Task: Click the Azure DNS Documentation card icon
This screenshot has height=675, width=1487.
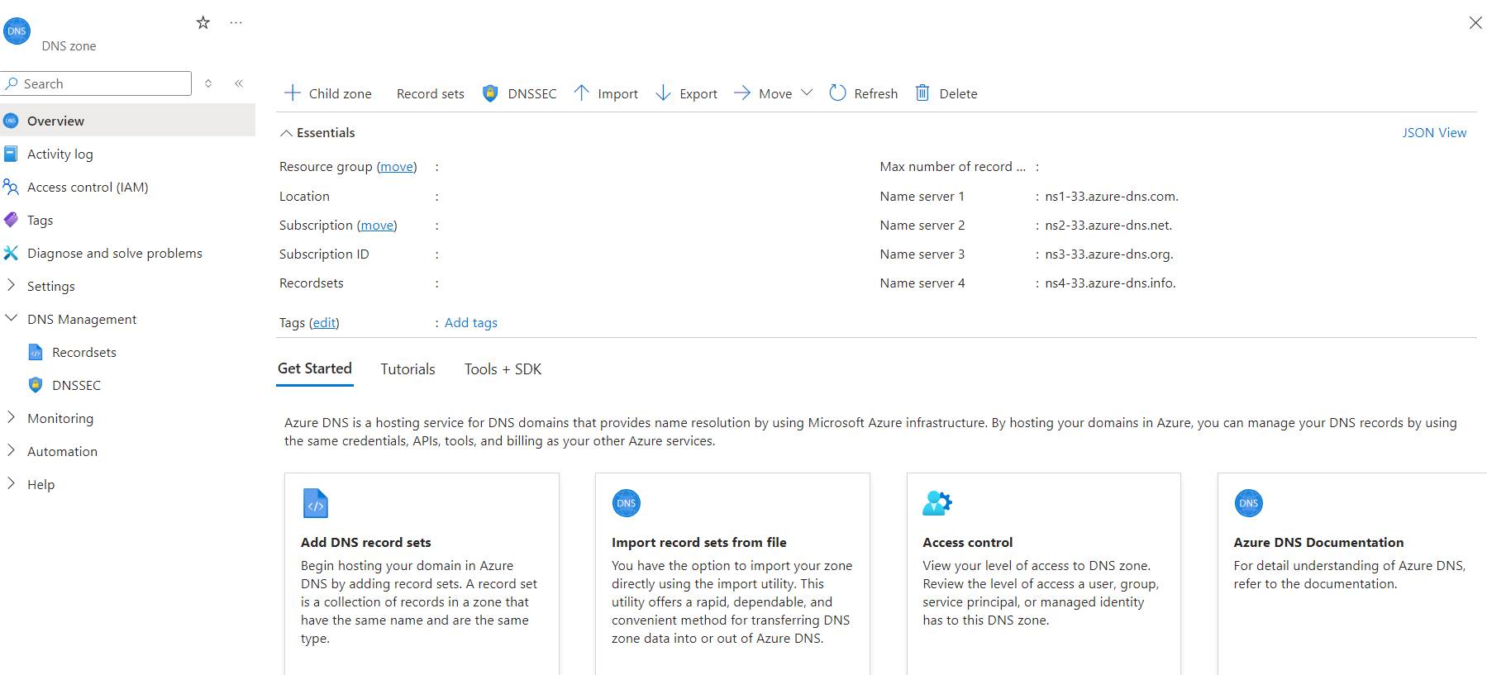Action: (x=1249, y=503)
